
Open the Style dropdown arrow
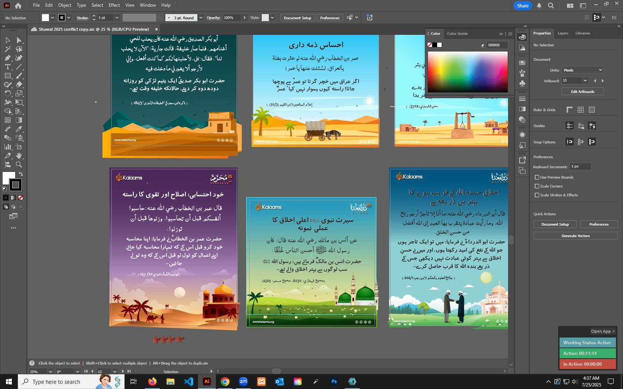pos(272,18)
